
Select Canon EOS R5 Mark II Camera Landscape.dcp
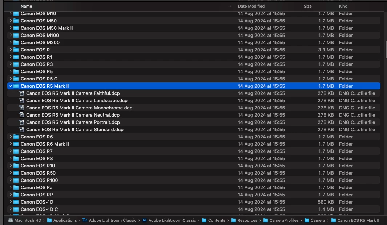(x=77, y=100)
